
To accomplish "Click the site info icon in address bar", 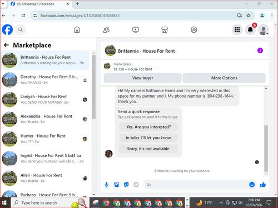I will (x=35, y=16).
